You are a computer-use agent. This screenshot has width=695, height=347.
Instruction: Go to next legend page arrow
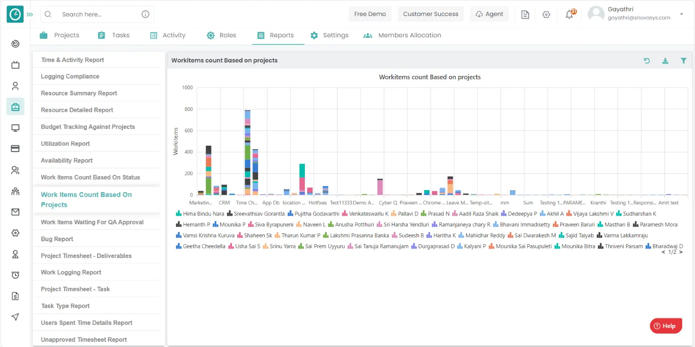coord(681,252)
